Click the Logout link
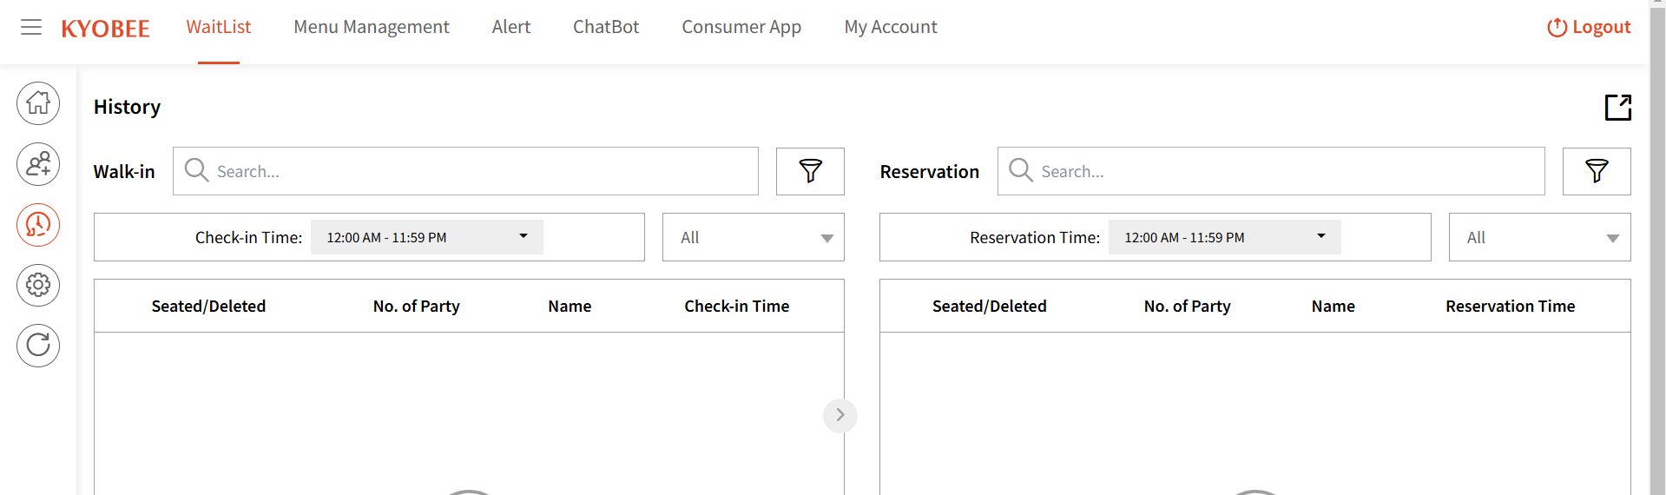The height and width of the screenshot is (495, 1666). pyautogui.click(x=1589, y=27)
